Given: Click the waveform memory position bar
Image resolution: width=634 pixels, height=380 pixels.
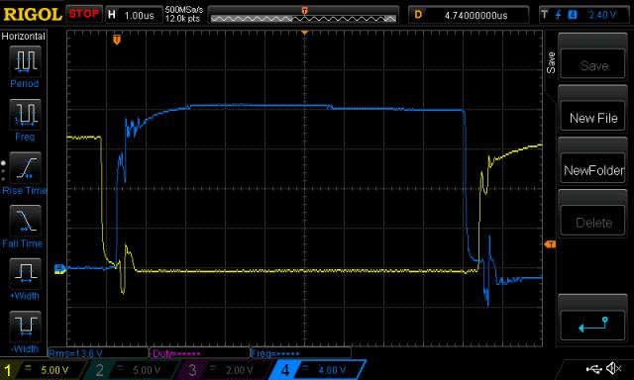Looking at the screenshot, I should pos(304,16).
